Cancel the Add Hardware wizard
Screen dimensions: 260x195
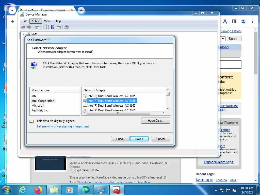(161, 139)
